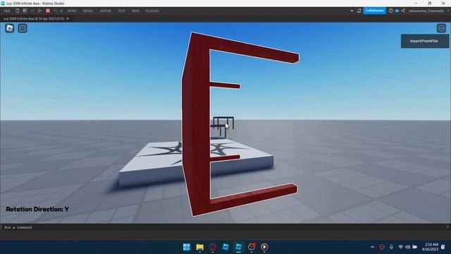The height and width of the screenshot is (254, 451).
Task: Click the Play button in top toolbar
Action: click(x=40, y=11)
